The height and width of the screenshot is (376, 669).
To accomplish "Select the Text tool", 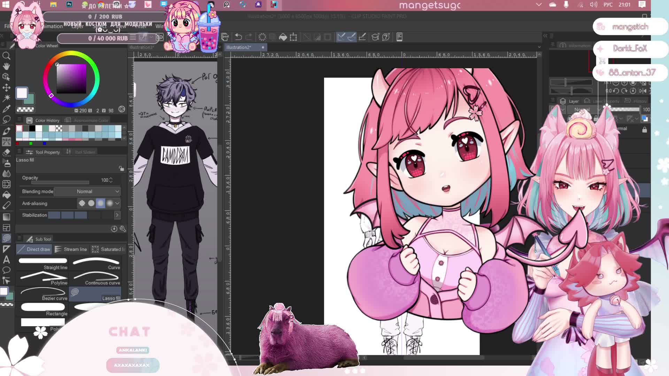I will (6, 259).
